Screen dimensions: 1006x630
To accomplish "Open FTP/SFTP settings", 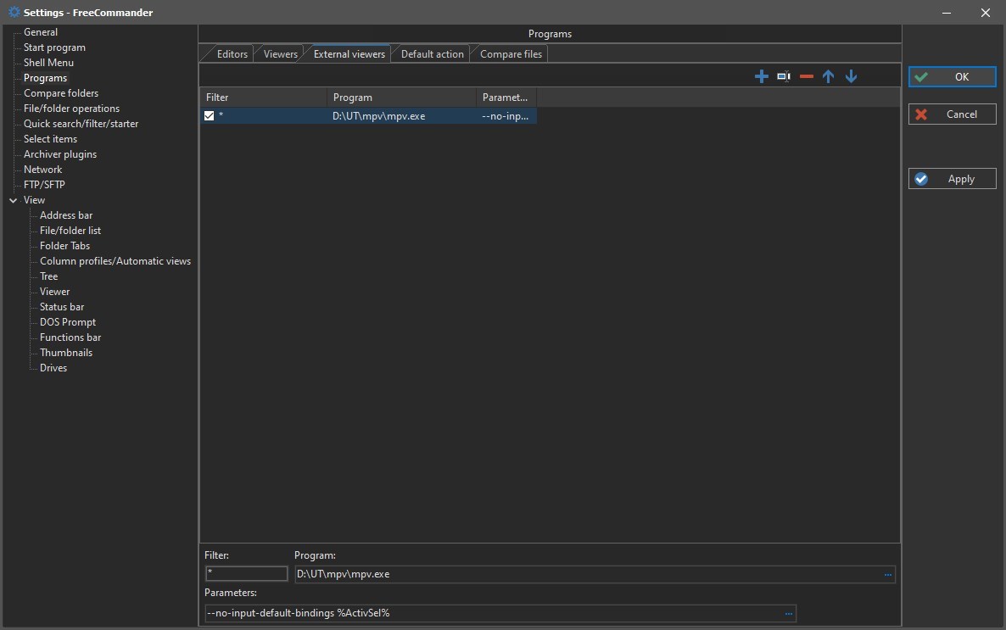I will click(44, 185).
